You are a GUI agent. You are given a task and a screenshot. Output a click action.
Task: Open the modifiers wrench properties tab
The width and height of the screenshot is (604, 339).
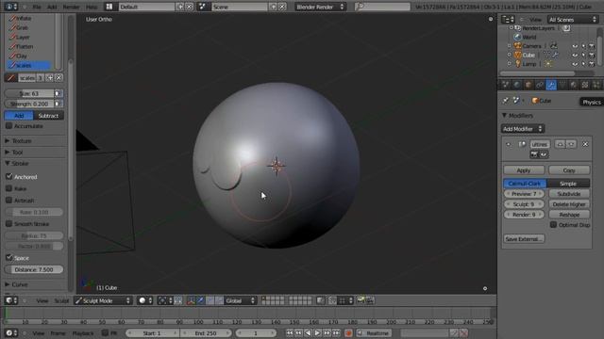coord(551,85)
